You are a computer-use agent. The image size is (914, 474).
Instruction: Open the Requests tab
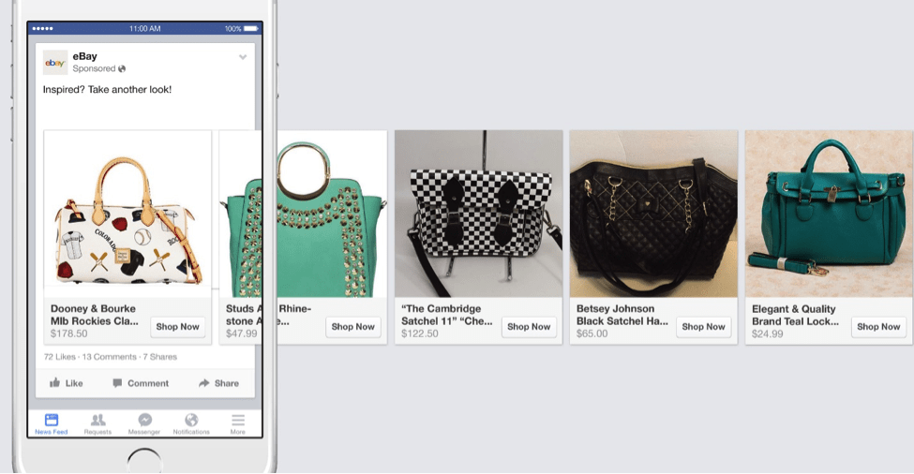(97, 423)
